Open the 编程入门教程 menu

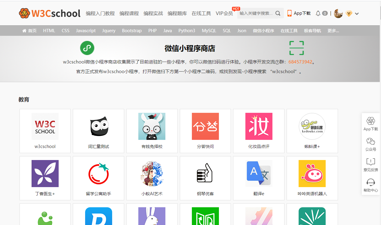(x=100, y=13)
